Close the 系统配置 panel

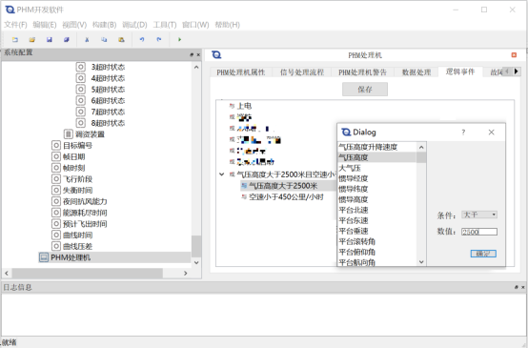coord(198,54)
